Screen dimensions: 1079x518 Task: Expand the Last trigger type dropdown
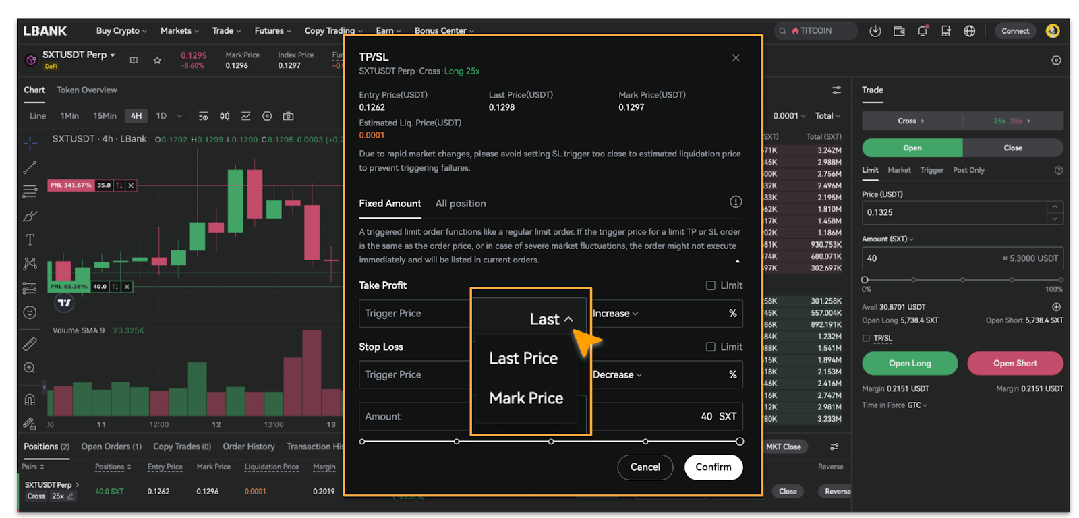click(x=552, y=319)
